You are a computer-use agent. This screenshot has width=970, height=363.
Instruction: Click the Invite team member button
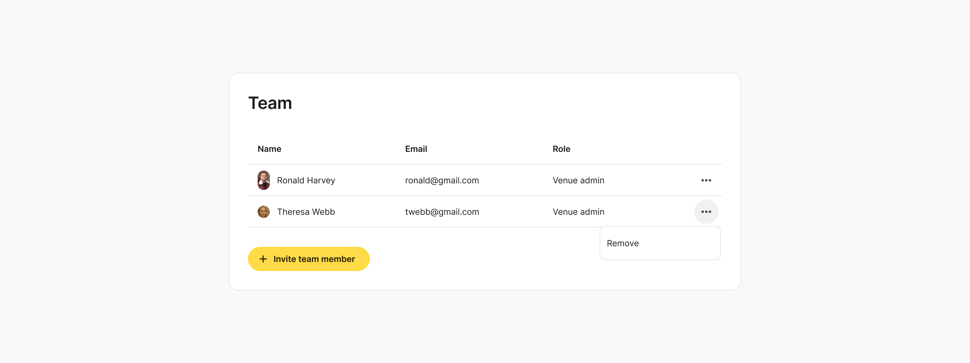[308, 259]
